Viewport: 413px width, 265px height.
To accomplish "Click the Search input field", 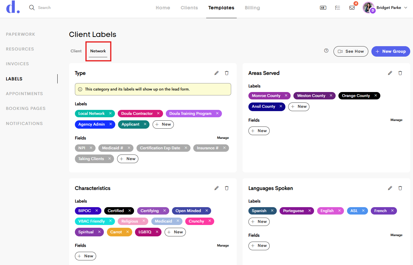I will pos(44,8).
